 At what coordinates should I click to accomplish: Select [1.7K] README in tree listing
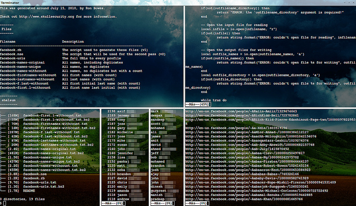21,191
